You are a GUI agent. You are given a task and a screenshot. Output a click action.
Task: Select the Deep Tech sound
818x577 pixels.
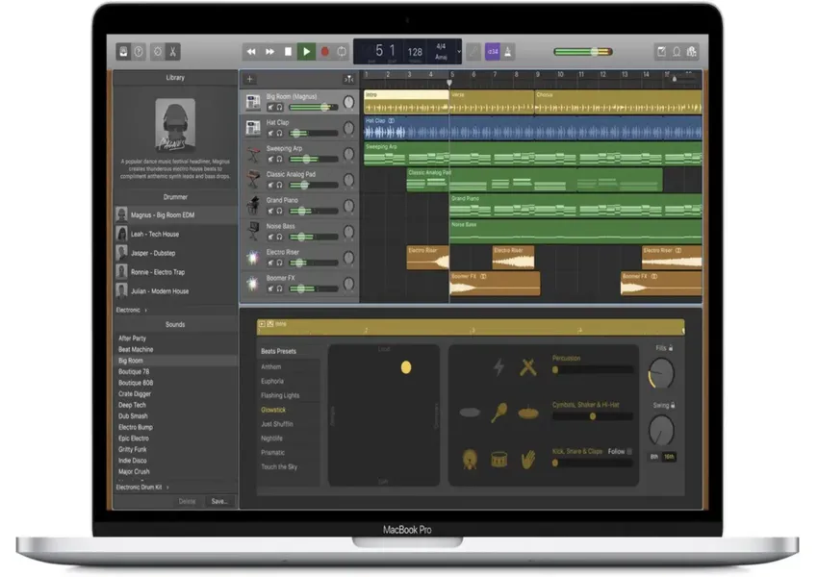point(132,405)
